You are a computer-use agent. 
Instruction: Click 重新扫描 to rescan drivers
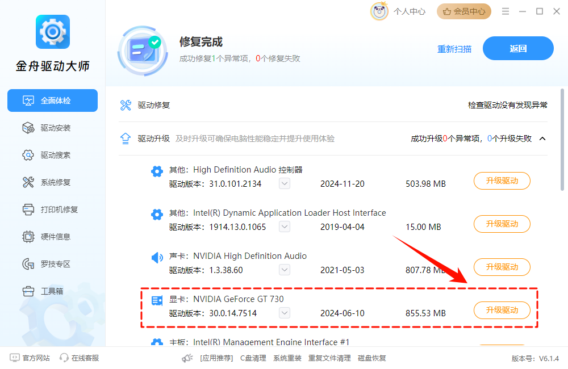coord(454,49)
